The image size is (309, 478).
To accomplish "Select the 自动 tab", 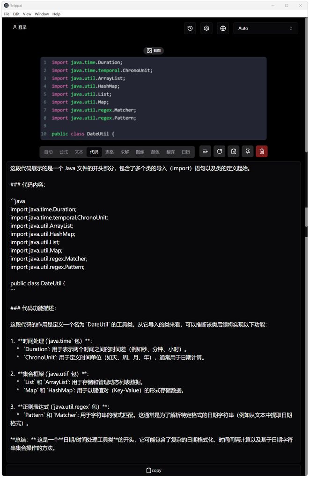I will click(x=49, y=152).
